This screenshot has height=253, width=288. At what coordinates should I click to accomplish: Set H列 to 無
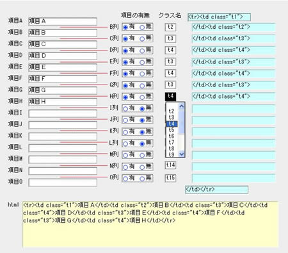pyautogui.click(x=142, y=97)
